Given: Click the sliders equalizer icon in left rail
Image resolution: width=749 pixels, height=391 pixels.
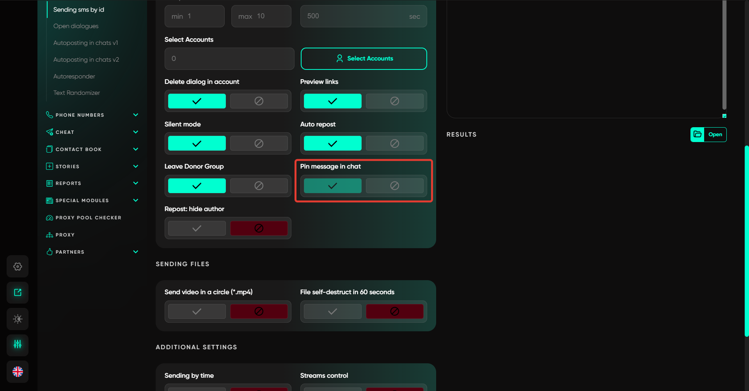Looking at the screenshot, I should pyautogui.click(x=18, y=345).
